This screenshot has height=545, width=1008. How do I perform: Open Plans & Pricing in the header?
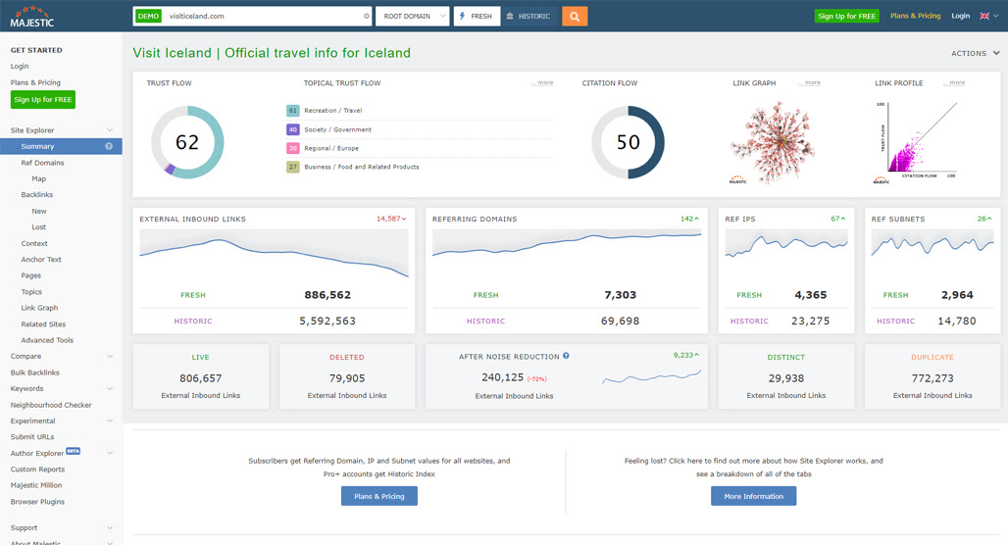click(916, 16)
